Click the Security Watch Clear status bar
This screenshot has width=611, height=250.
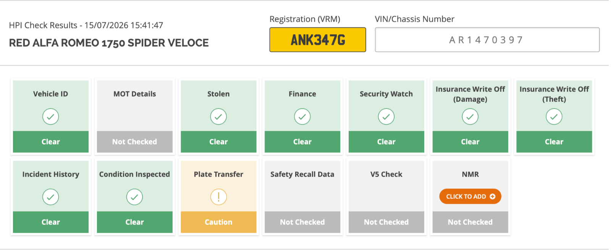(386, 142)
